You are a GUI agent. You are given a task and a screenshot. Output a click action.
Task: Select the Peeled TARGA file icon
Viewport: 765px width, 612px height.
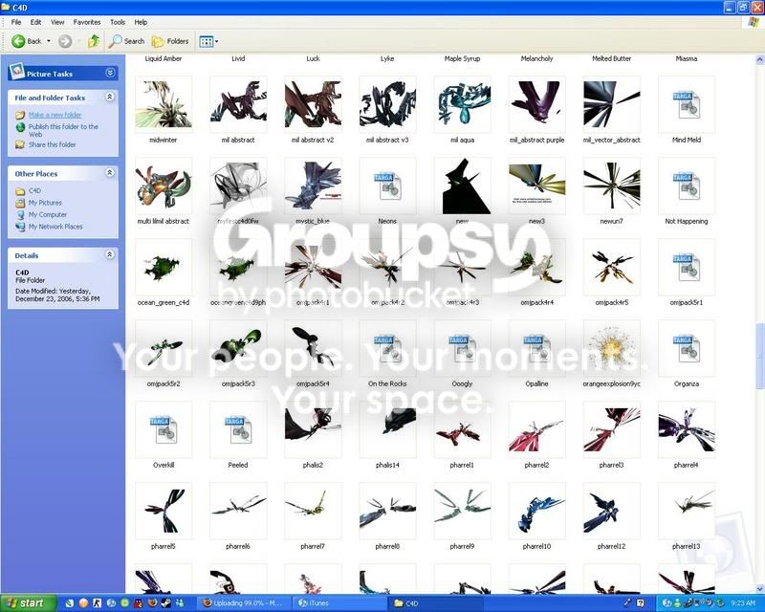click(x=238, y=429)
